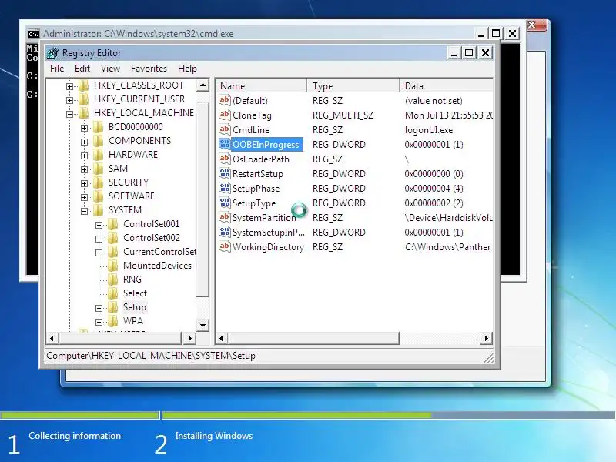This screenshot has height=462, width=616.
Task: Click the status bar registry path
Action: (151, 356)
